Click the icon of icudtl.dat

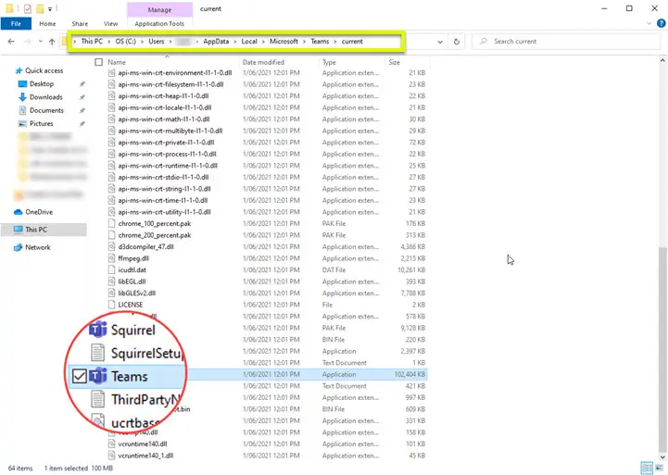(111, 269)
